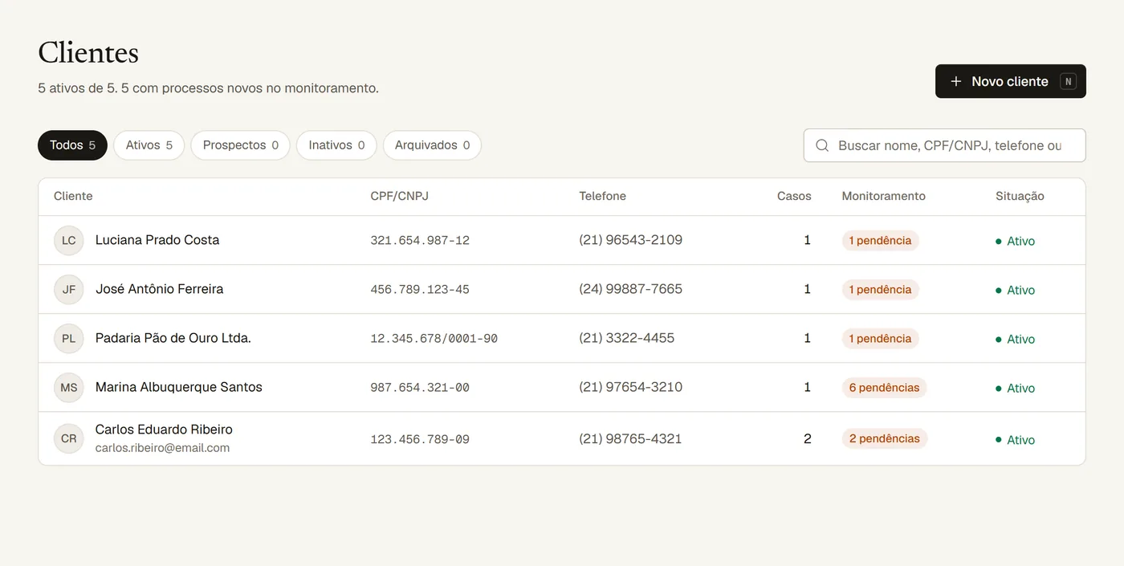View the Arquivados filter tab
Screen dimensions: 1124x566
(432, 145)
